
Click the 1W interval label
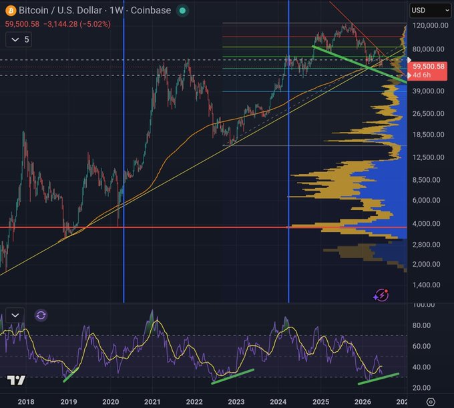[116, 11]
